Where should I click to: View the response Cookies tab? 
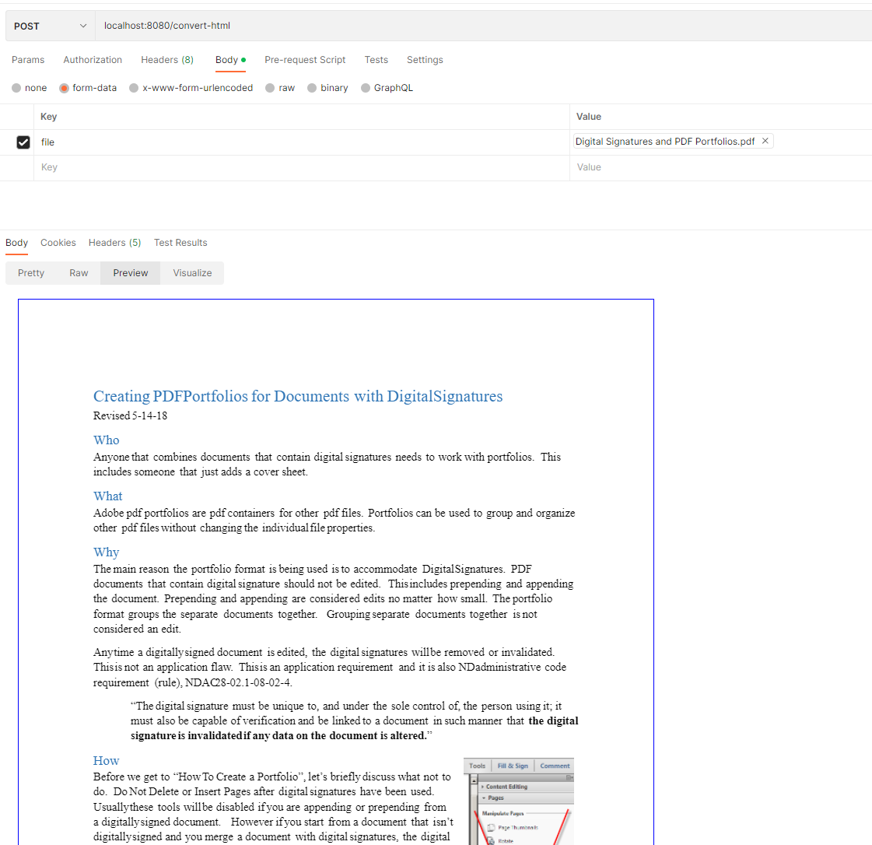point(58,242)
